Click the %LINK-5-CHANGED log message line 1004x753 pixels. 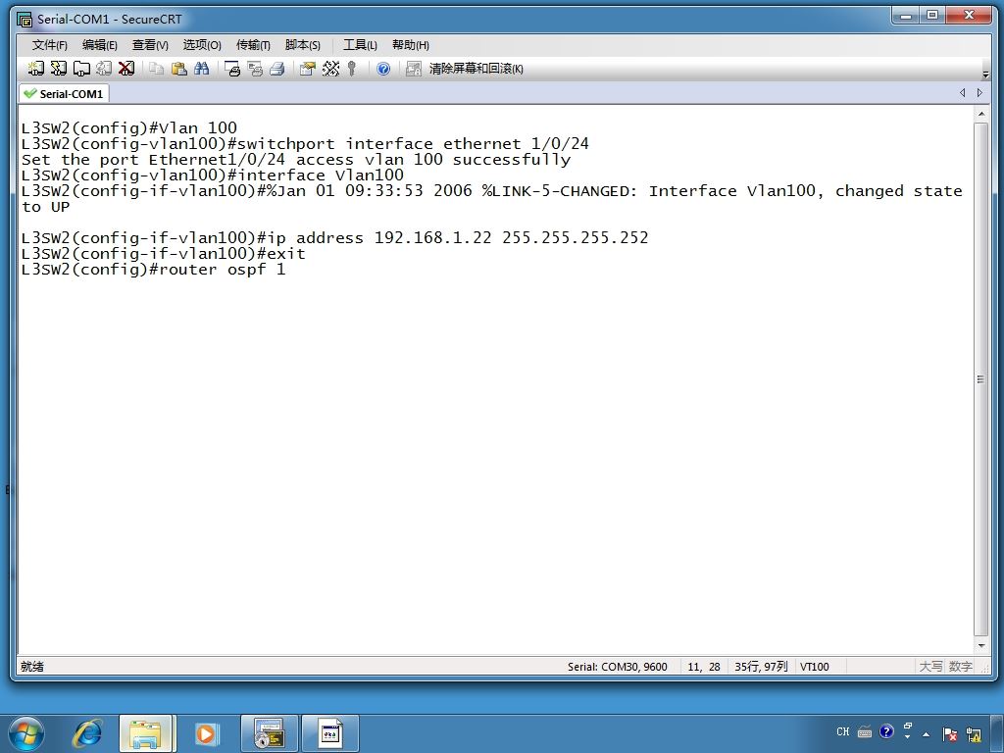[x=492, y=198]
